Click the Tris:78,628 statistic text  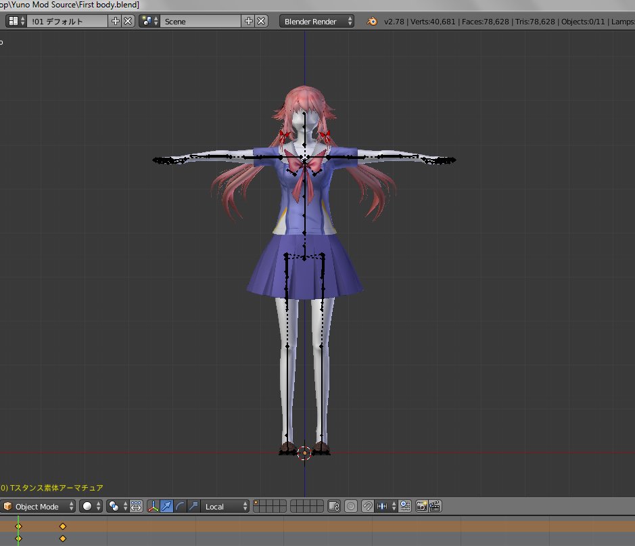tap(535, 22)
